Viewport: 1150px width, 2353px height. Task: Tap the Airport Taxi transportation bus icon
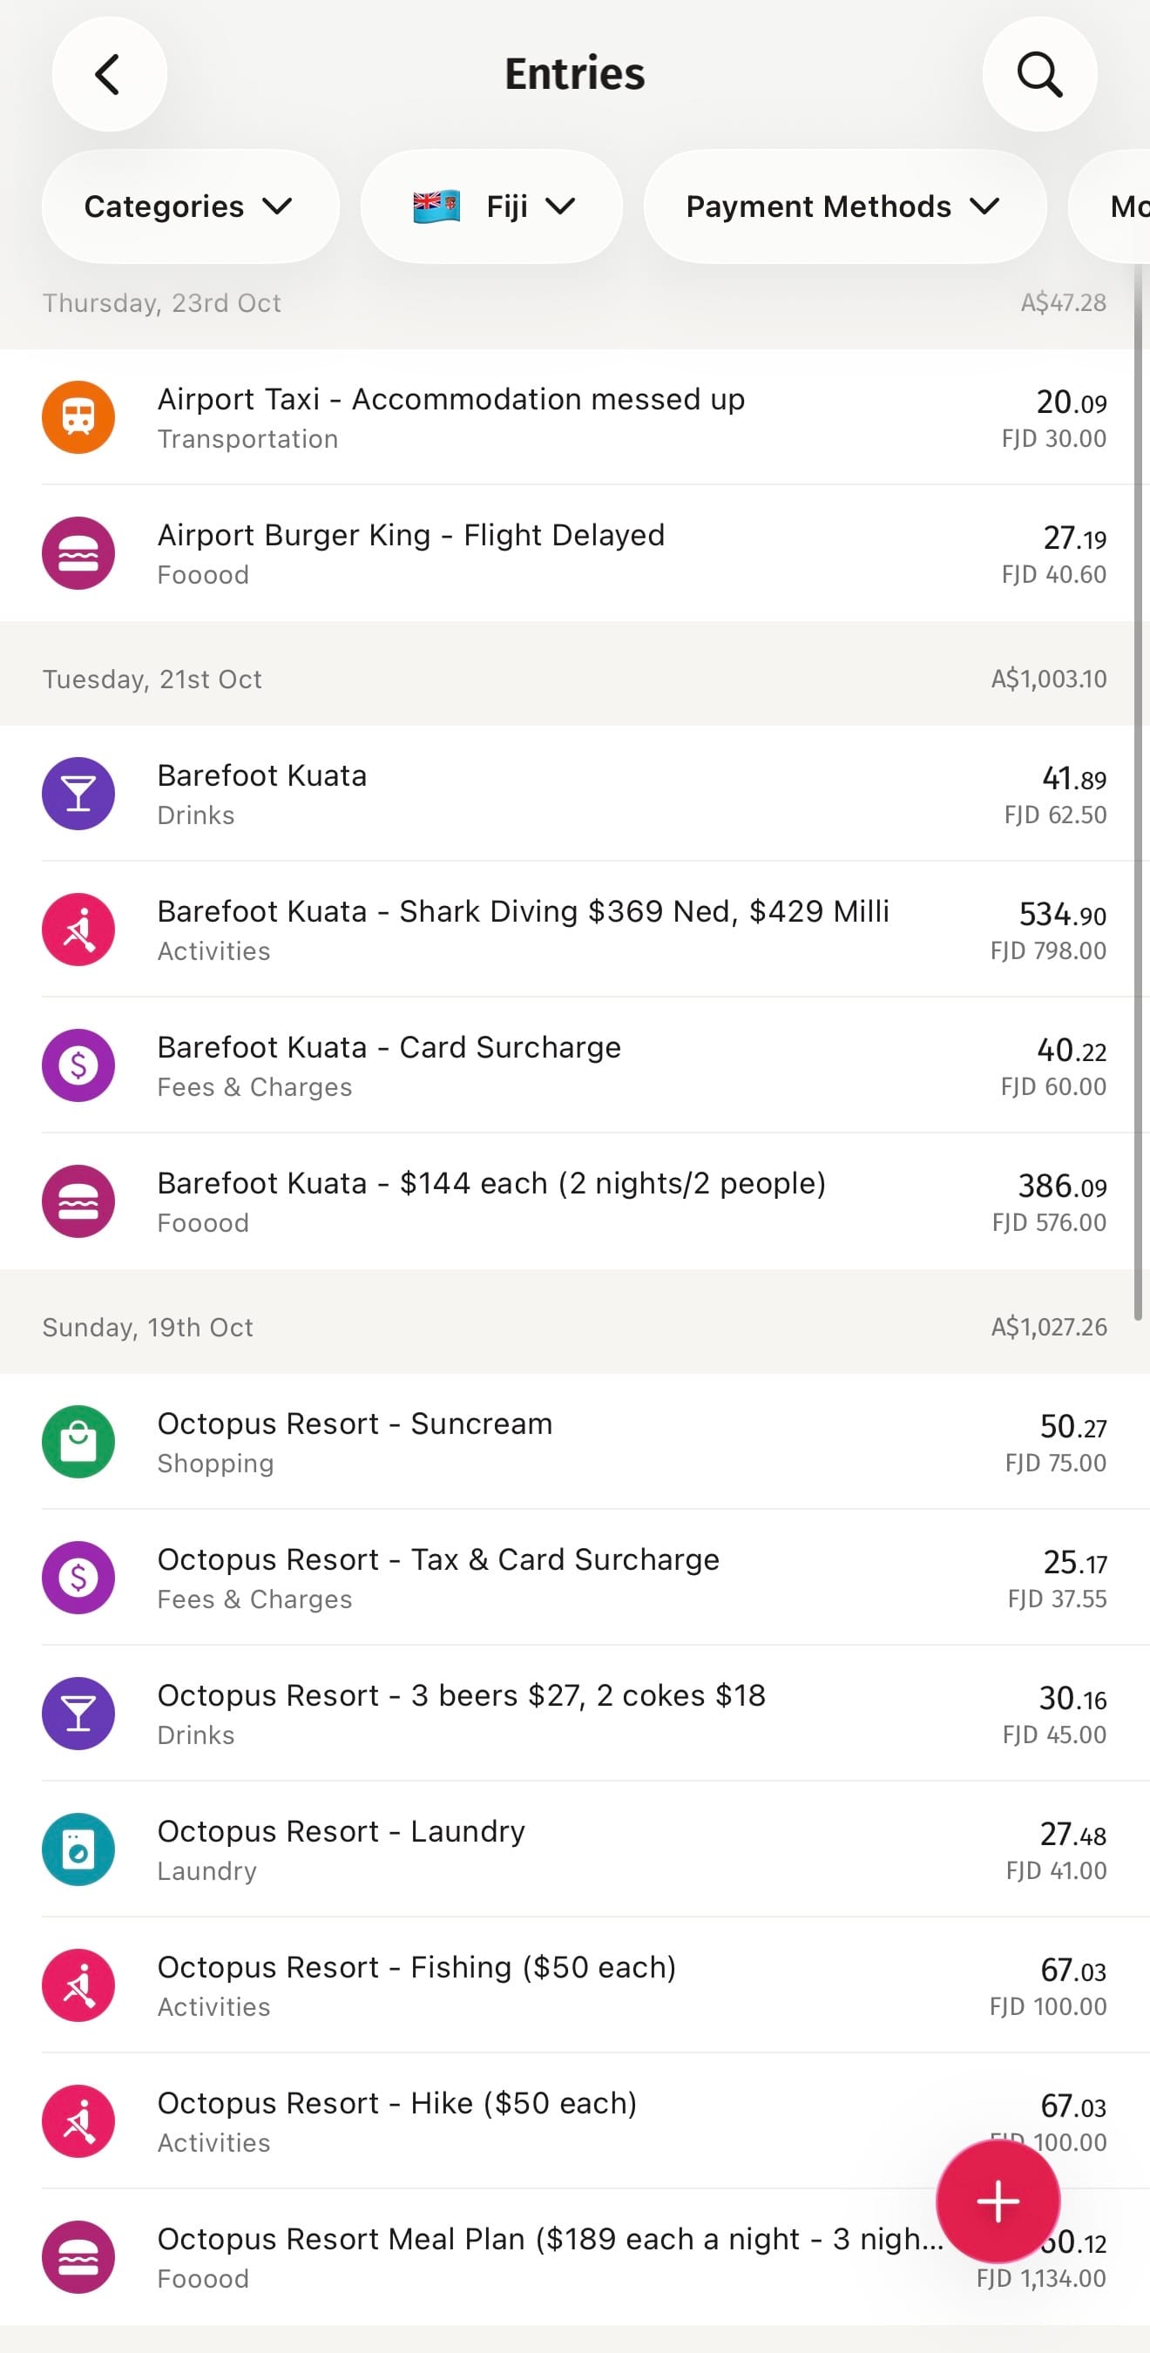78,417
